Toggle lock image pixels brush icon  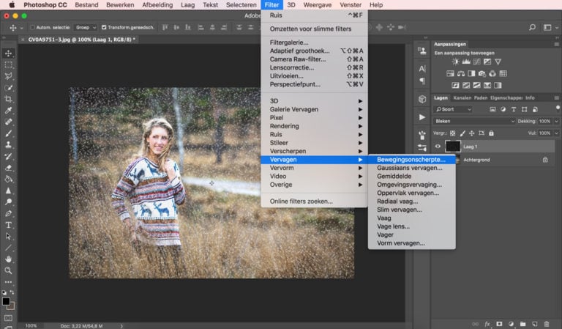(x=462, y=133)
